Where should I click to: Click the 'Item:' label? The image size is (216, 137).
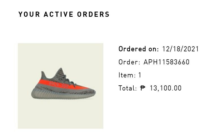(x=127, y=75)
